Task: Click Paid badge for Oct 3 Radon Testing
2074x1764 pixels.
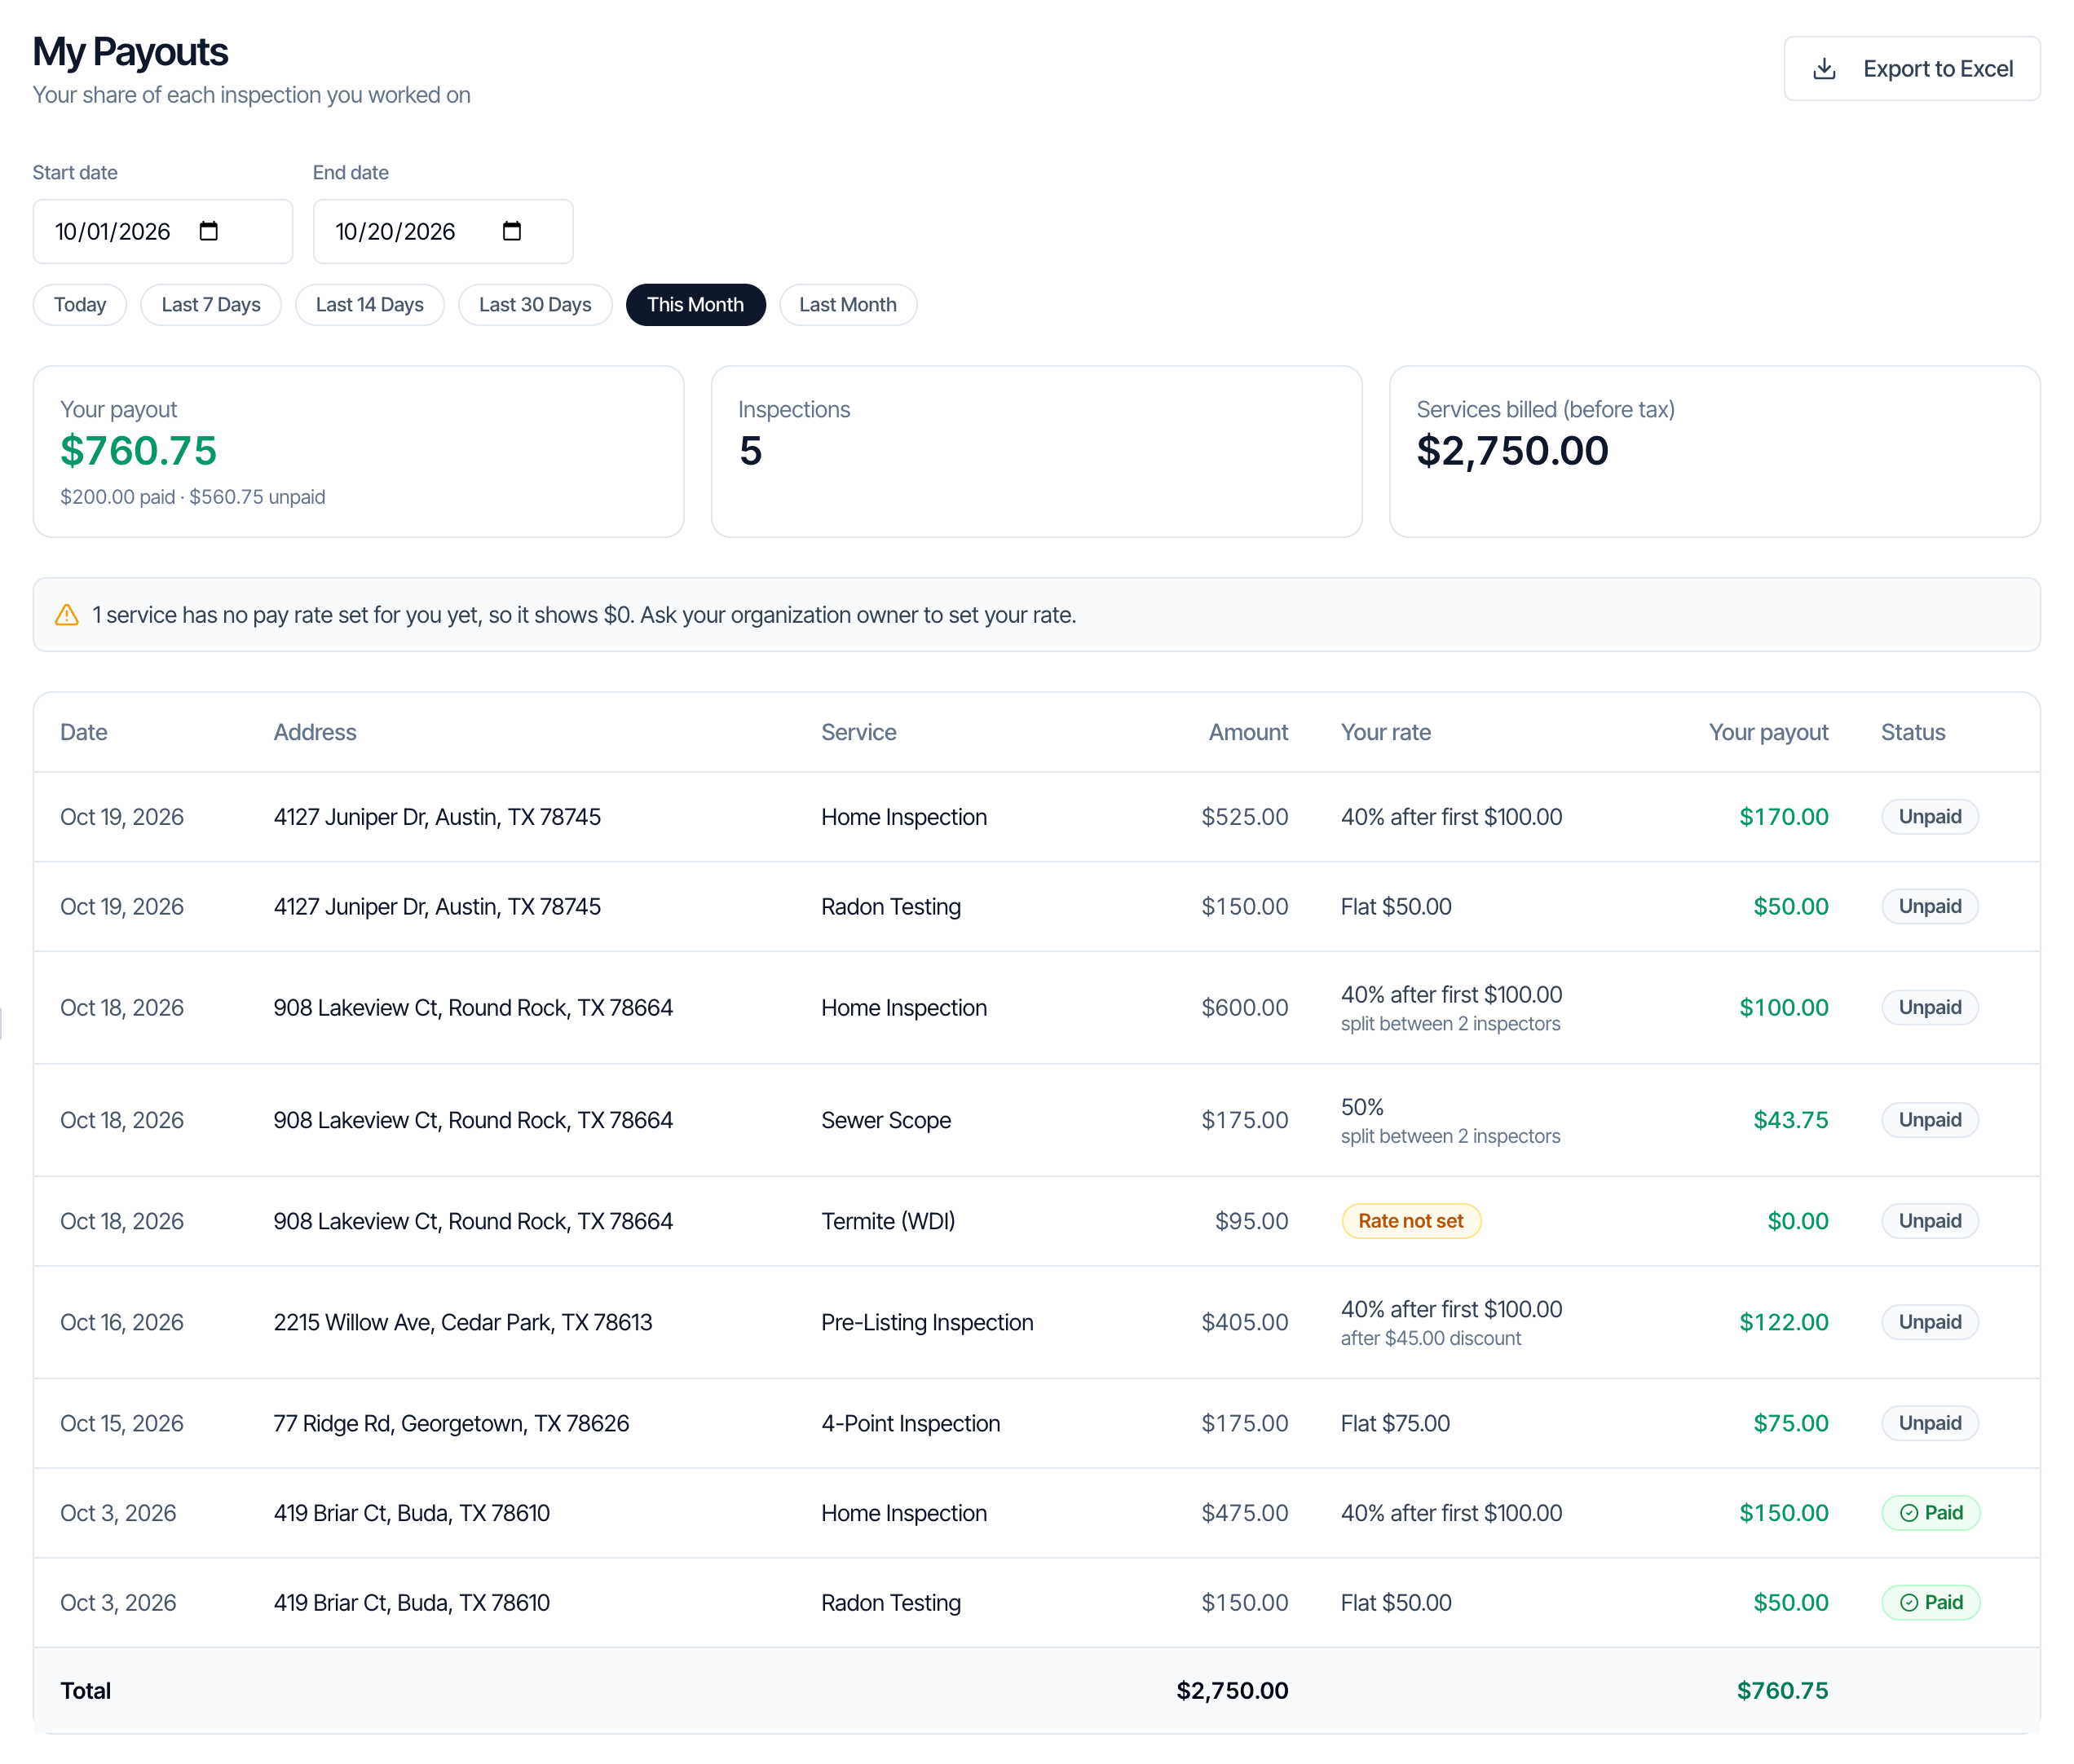Action: pyautogui.click(x=1930, y=1603)
